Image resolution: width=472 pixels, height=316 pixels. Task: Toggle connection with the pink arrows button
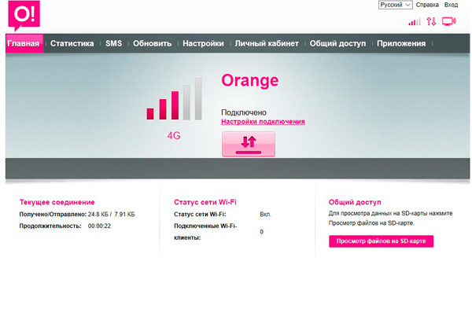[249, 143]
